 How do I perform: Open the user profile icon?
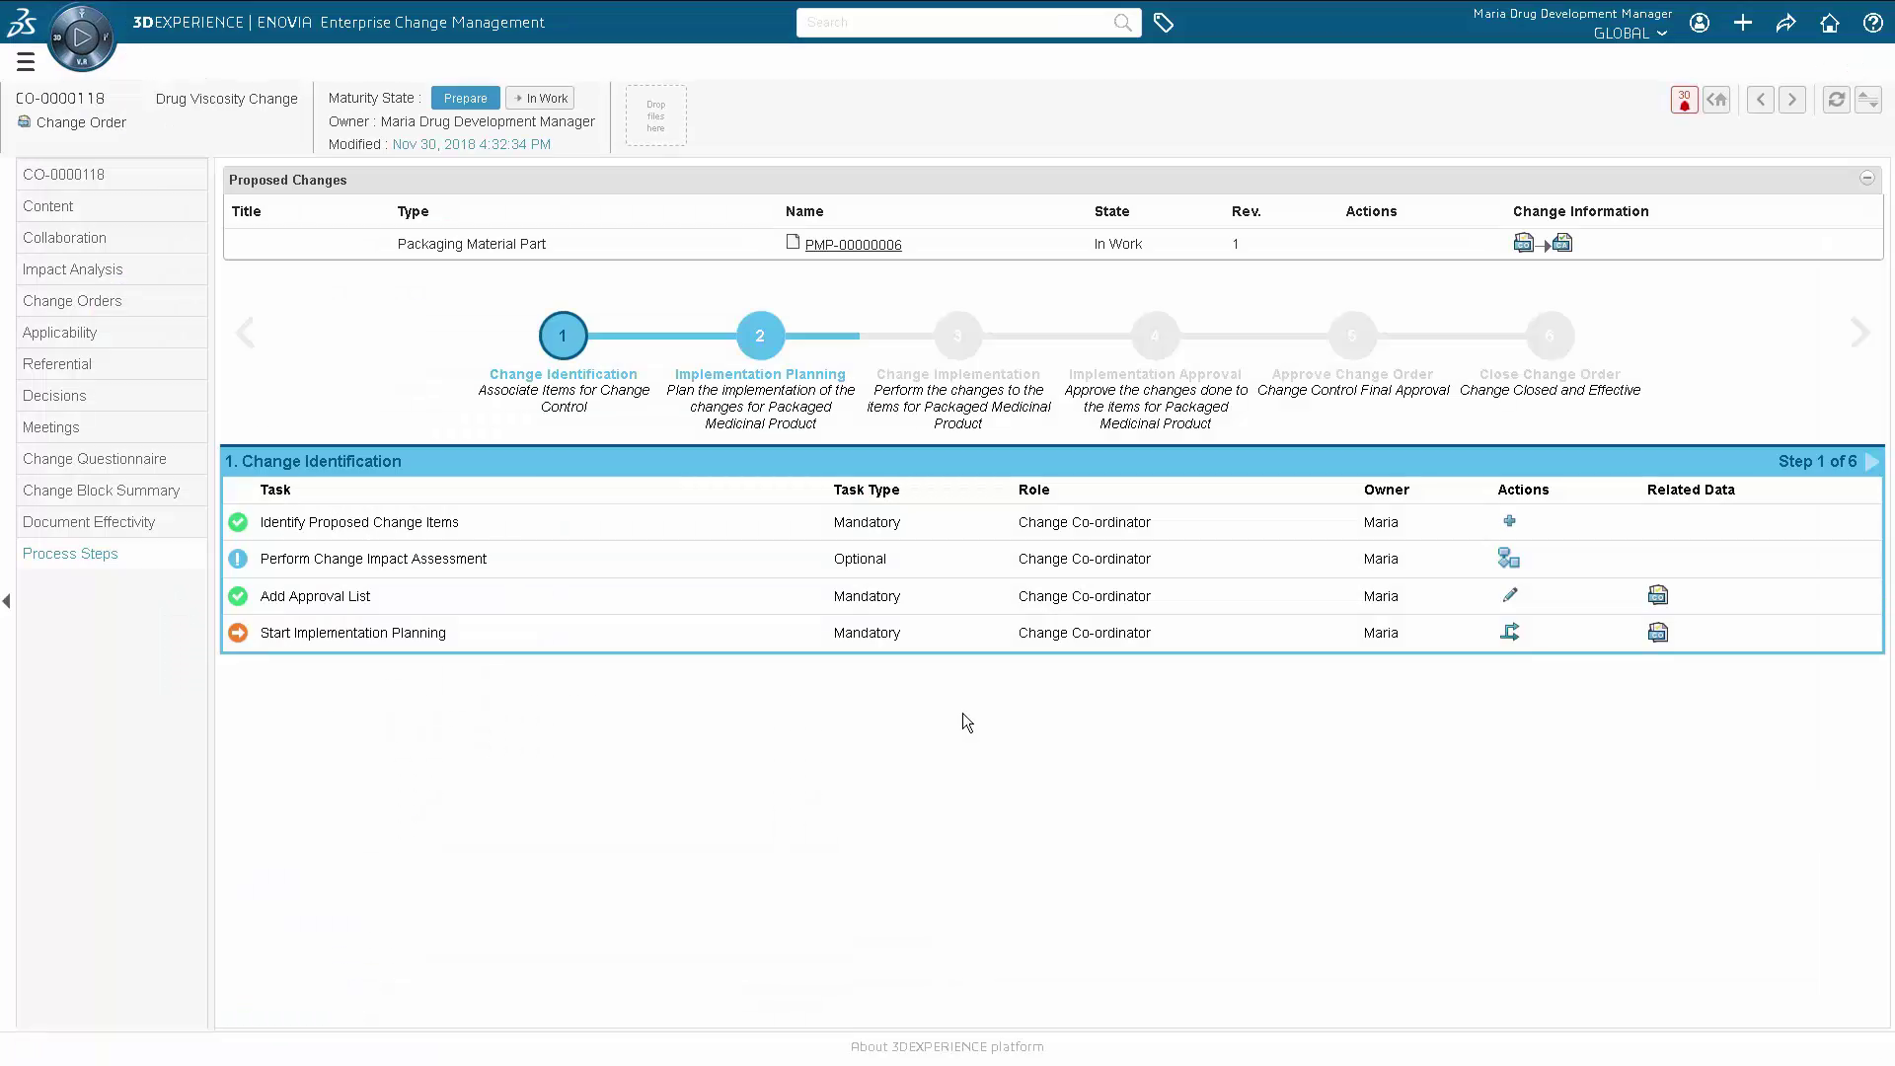(1699, 23)
